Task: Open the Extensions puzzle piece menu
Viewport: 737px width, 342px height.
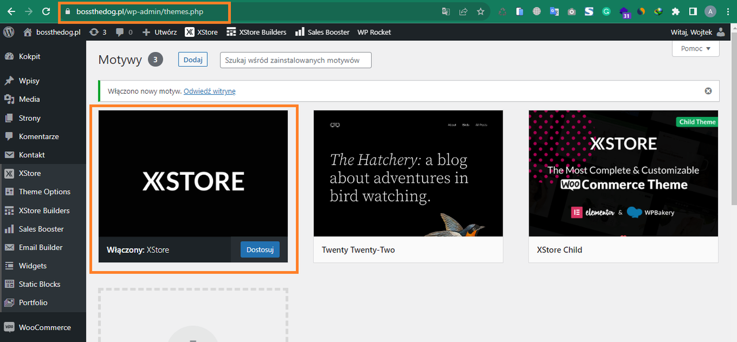Action: 676,11
